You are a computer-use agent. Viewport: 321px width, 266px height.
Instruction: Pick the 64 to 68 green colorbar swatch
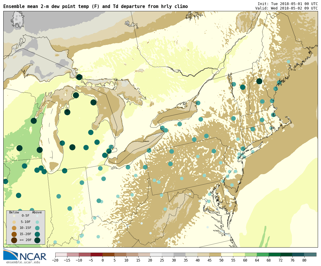pos(263,254)
